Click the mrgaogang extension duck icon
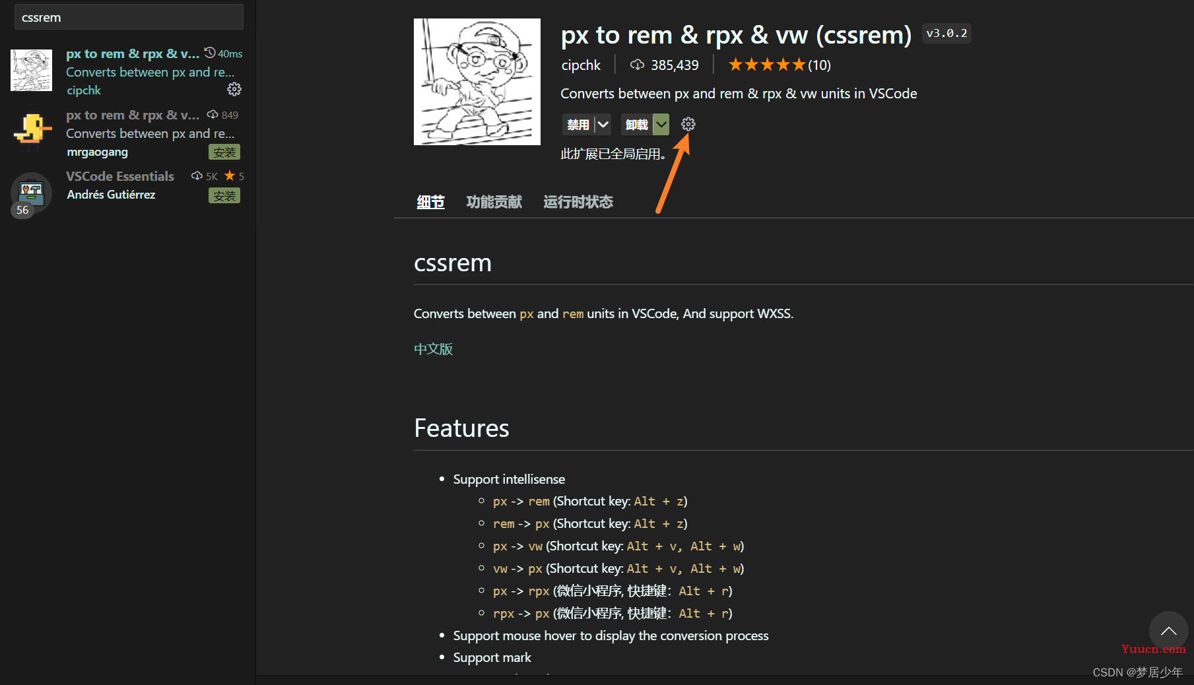The image size is (1194, 685). [x=31, y=130]
